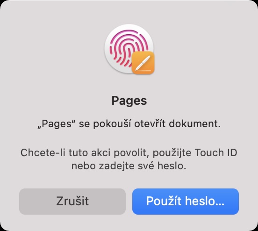Click the text nebo zadejte své heslo
Screen dimensions: 258x231
pyautogui.click(x=129, y=166)
